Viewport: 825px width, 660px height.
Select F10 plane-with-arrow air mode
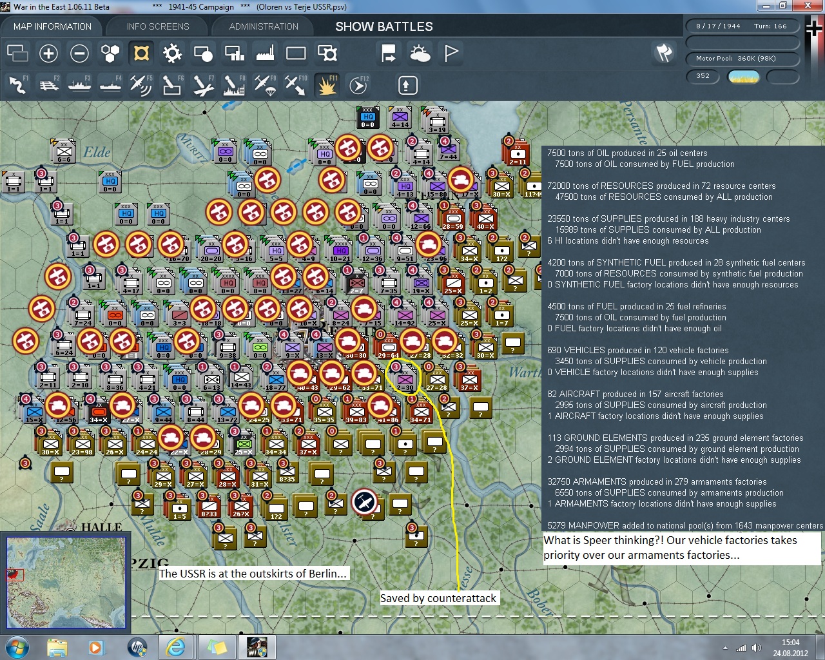(x=296, y=84)
